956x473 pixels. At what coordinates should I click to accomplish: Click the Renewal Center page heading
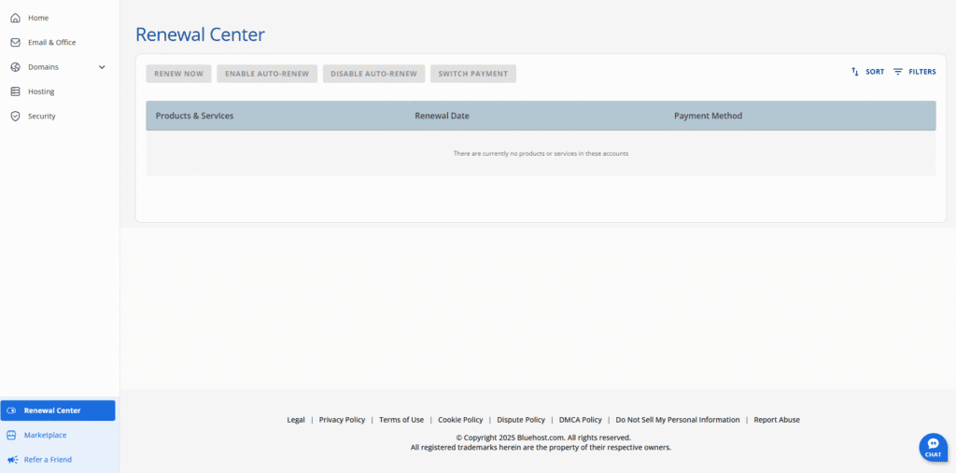(200, 35)
